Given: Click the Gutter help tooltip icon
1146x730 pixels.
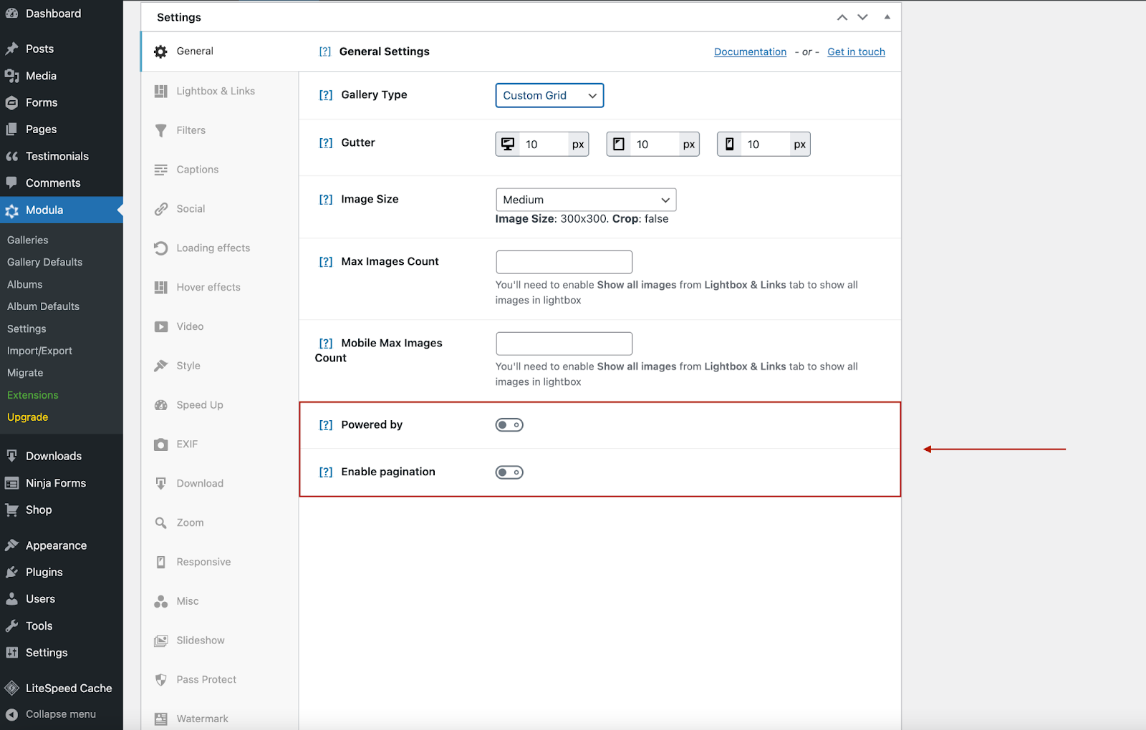Looking at the screenshot, I should [x=326, y=143].
